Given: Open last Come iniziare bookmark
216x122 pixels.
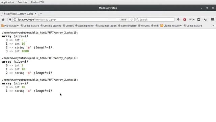Looking at the screenshot, I should click(x=193, y=26).
